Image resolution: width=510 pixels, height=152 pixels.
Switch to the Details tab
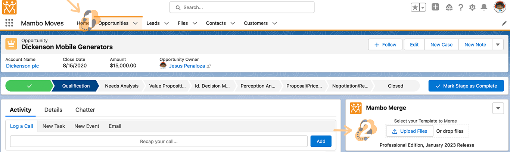(53, 110)
